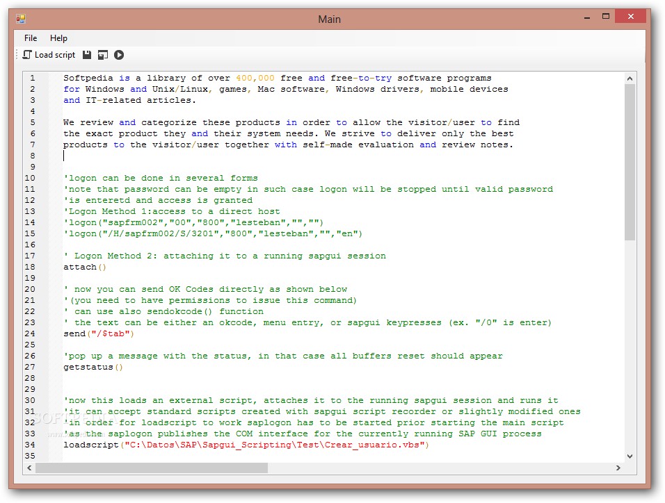Click comment 'Logon Method 2: attaching it' line
This screenshot has height=503, width=665.
click(x=225, y=256)
